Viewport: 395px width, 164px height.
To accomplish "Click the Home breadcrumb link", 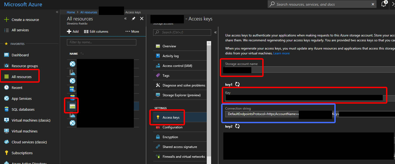I will pos(71,12).
